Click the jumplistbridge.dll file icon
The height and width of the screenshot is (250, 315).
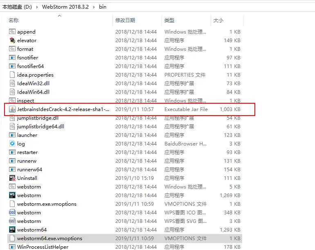[12, 118]
